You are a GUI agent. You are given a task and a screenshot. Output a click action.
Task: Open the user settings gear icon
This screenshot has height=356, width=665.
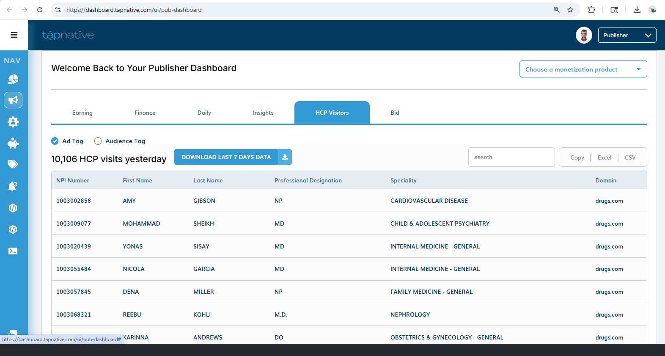click(13, 122)
